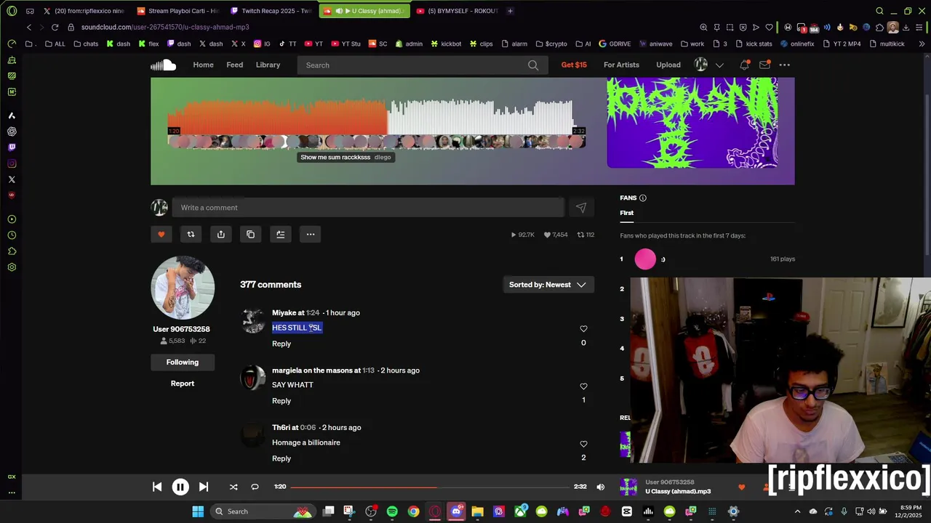Like current track in player bar
The width and height of the screenshot is (931, 523).
tap(741, 487)
